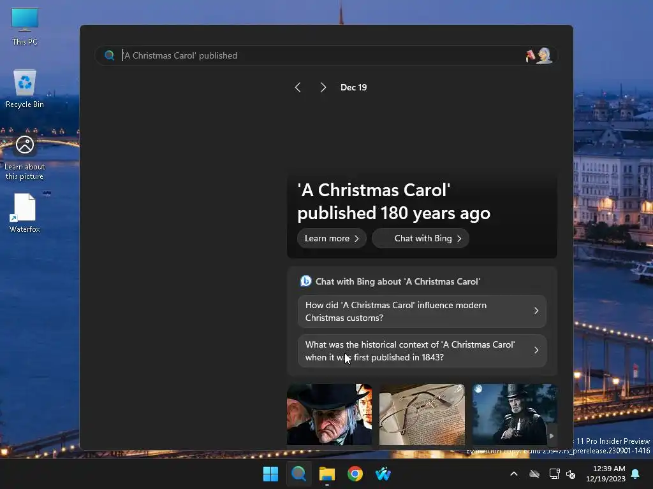Click the search magnifier icon in search box
The height and width of the screenshot is (489, 653).
tap(110, 55)
